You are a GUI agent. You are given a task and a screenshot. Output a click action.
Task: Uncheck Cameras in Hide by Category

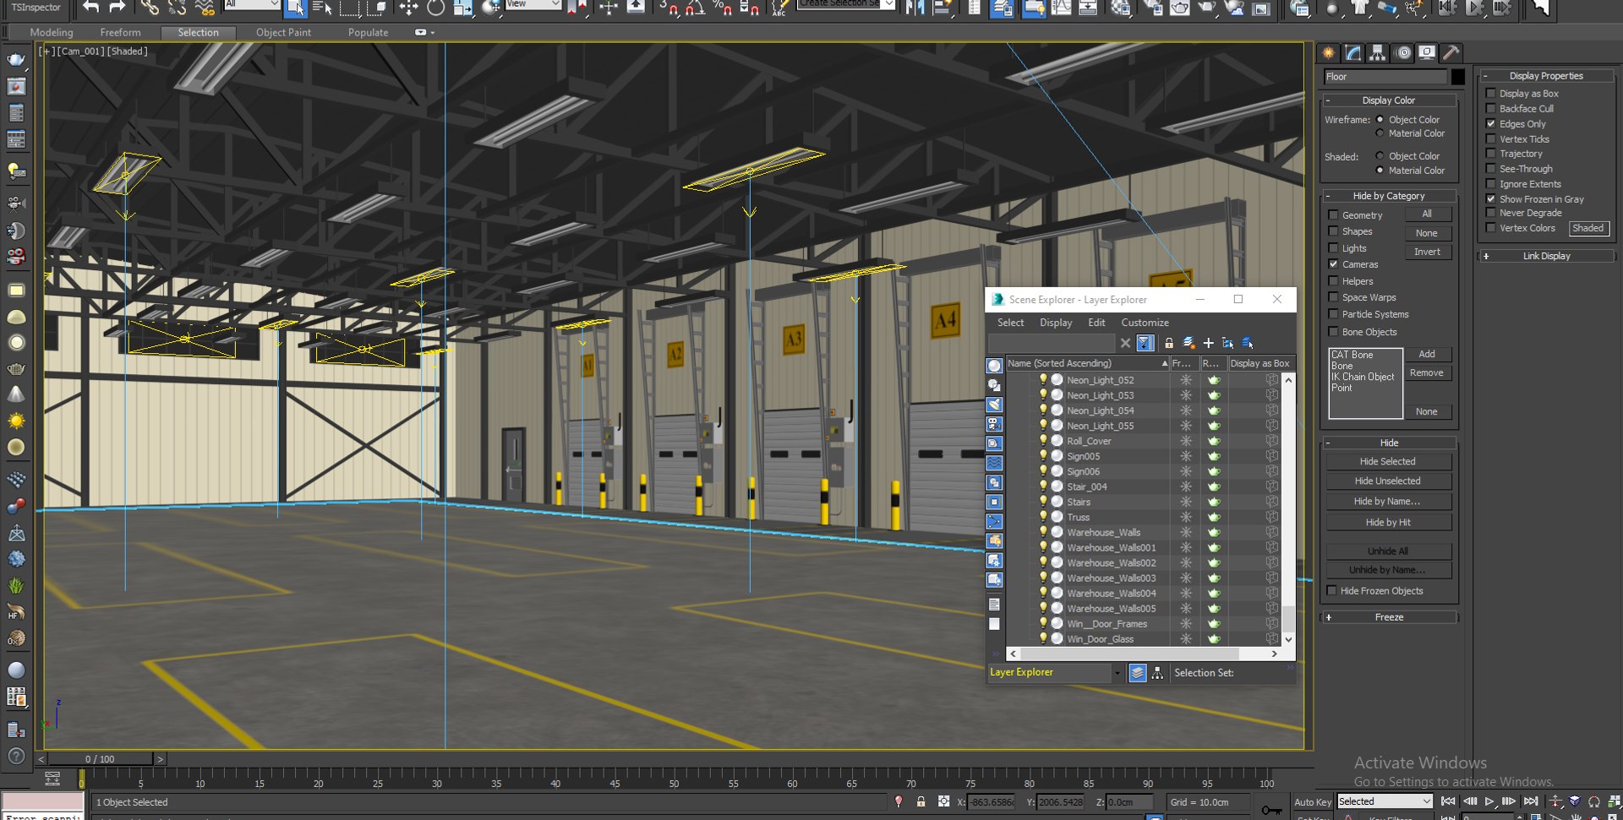1334,264
